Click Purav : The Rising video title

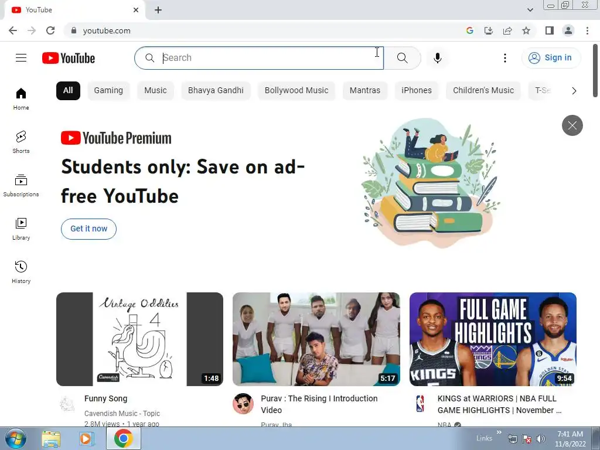pos(319,404)
